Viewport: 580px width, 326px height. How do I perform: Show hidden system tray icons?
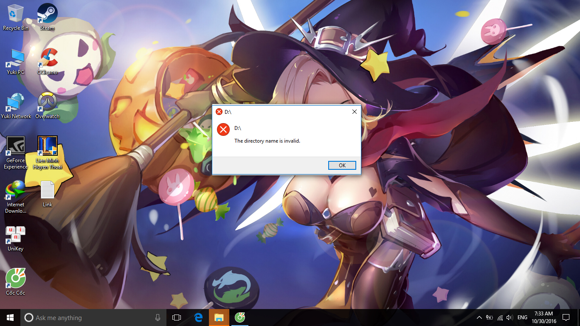(x=479, y=318)
